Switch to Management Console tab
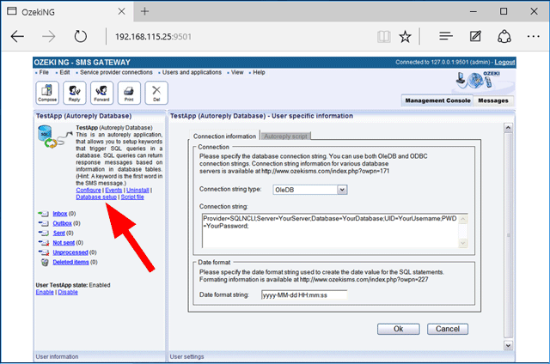This screenshot has width=550, height=364. 437,100
